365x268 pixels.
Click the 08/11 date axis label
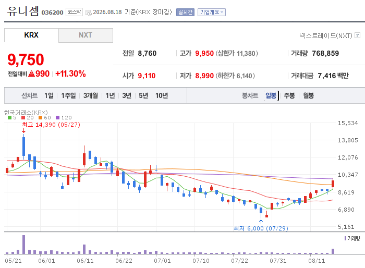317,261
